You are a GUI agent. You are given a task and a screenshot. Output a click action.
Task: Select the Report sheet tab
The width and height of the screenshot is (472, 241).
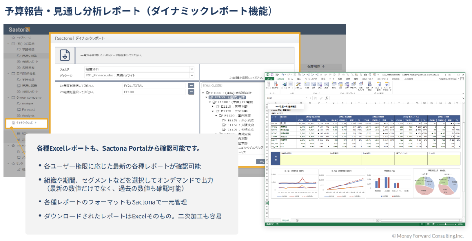[x=286, y=220]
